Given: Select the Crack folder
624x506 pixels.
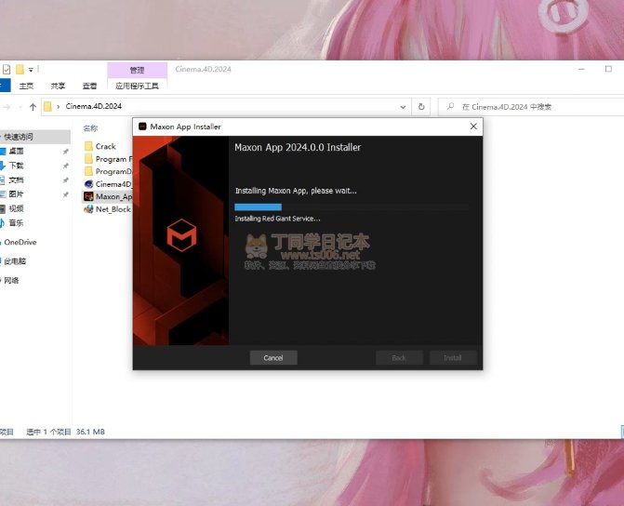Looking at the screenshot, I should [x=105, y=146].
